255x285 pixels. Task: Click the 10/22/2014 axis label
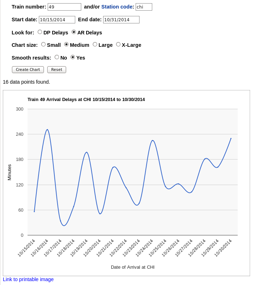point(118,248)
